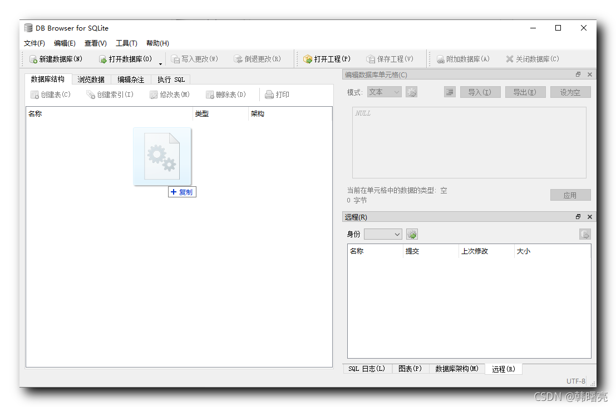Click the Print (打印) button
616x407 pixels.
tap(277, 95)
